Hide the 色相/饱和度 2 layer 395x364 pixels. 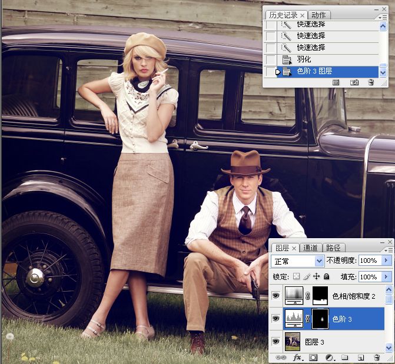tap(276, 296)
